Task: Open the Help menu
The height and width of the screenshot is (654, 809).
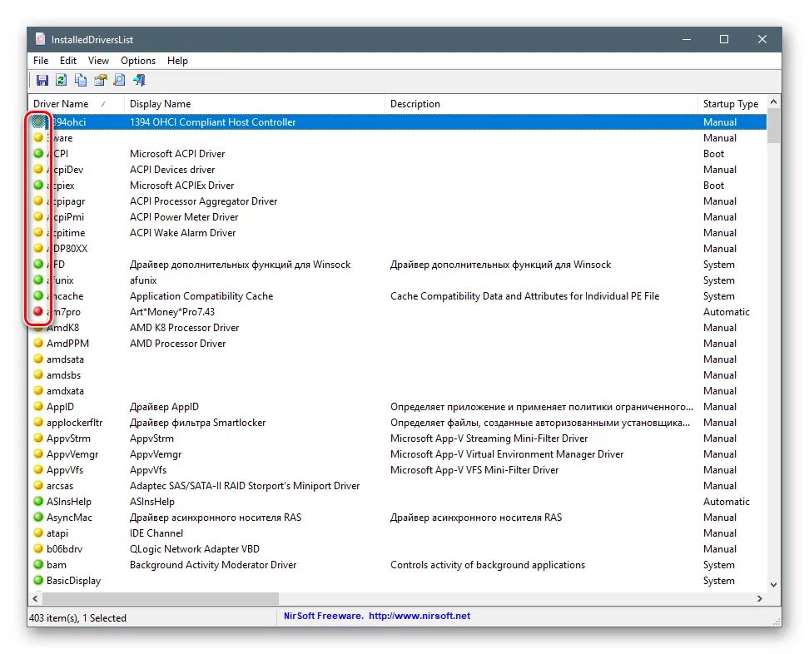Action: 177,61
